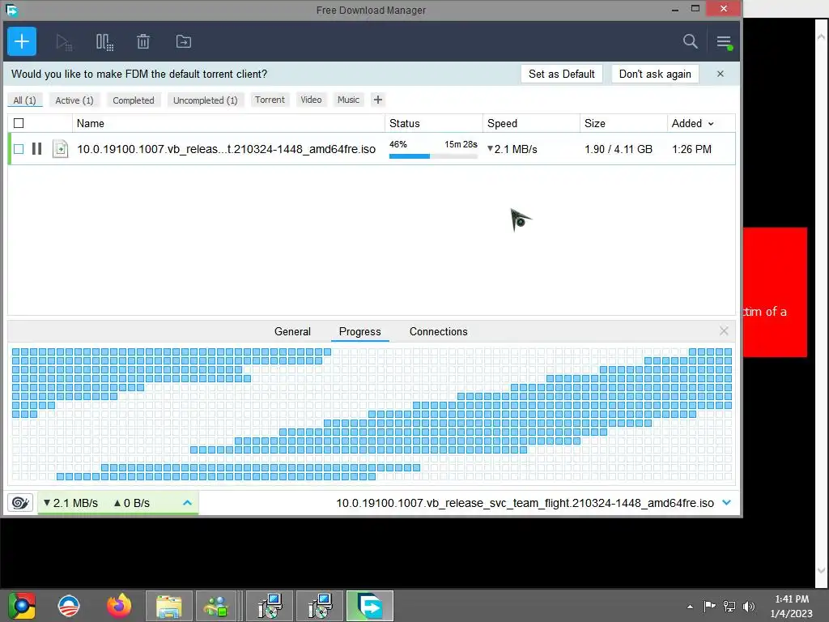The width and height of the screenshot is (829, 622).
Task: Click the Free Download Manager title bar icon
Action: (x=11, y=10)
